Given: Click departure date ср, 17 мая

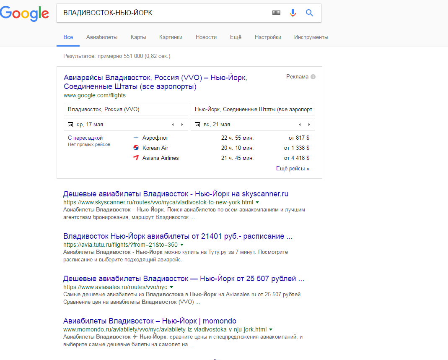Looking at the screenshot, I should point(90,124).
